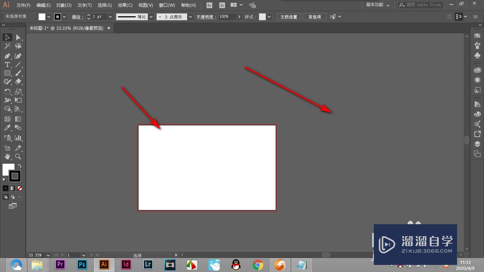The height and width of the screenshot is (272, 484).
Task: Select the Free Transform tool
Action: point(18,100)
